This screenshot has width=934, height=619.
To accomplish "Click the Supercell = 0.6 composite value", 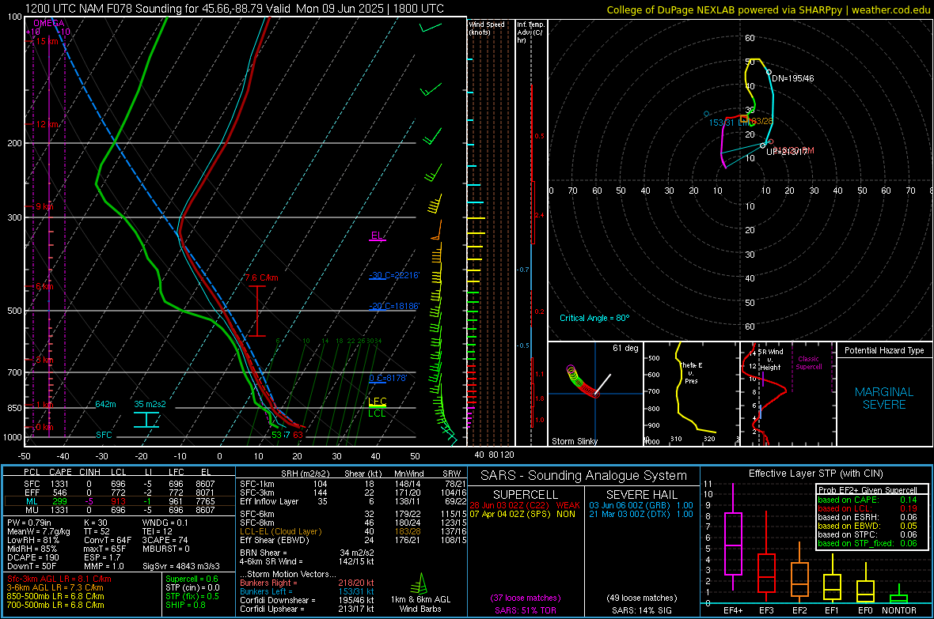I will (x=192, y=579).
